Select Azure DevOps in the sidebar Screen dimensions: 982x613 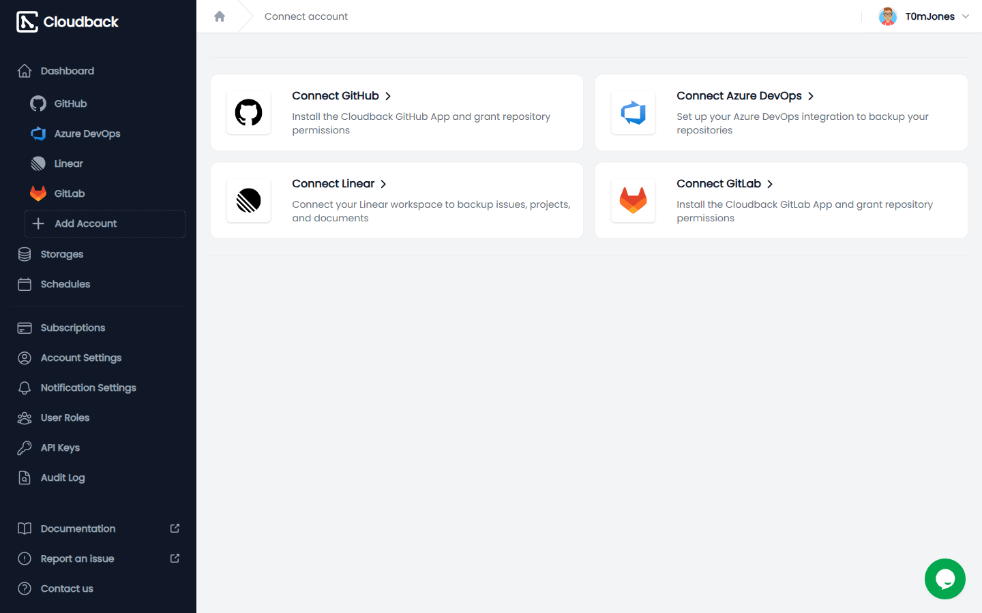tap(105, 133)
